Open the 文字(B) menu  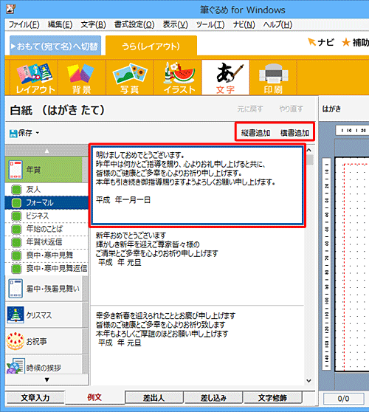(93, 24)
